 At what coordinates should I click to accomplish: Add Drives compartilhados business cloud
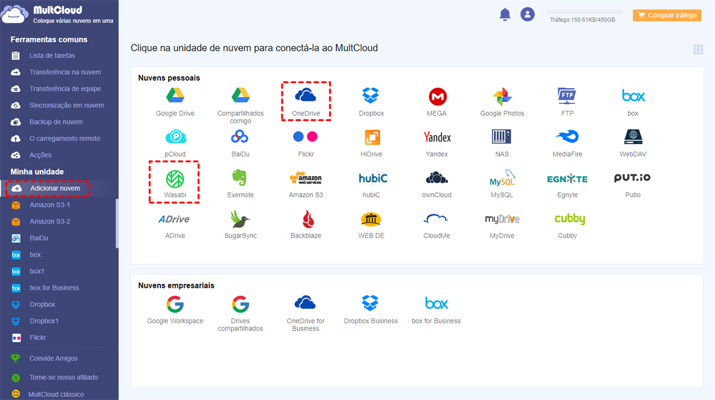point(240,304)
